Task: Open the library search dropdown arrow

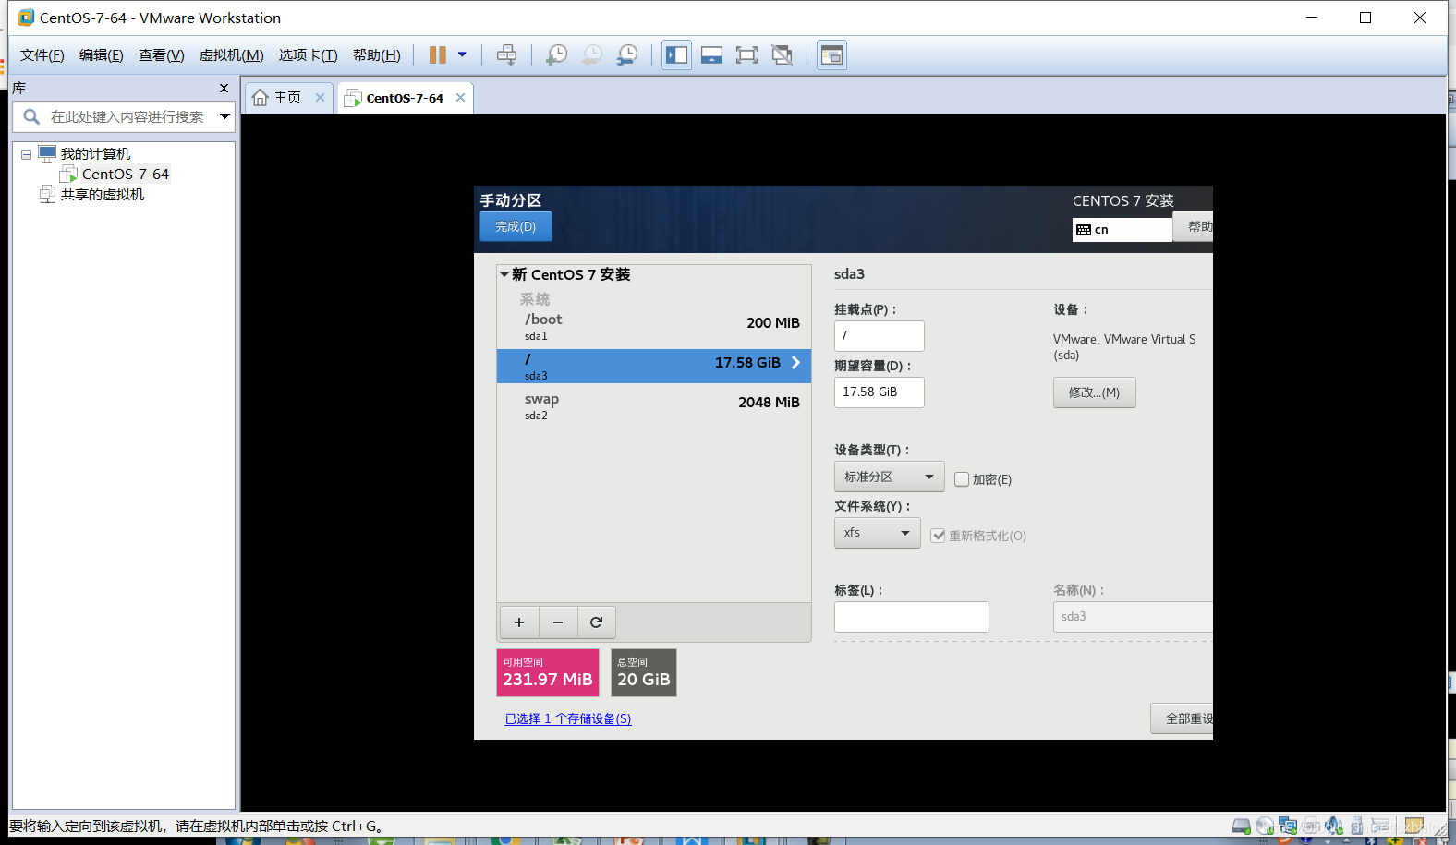Action: (x=224, y=116)
